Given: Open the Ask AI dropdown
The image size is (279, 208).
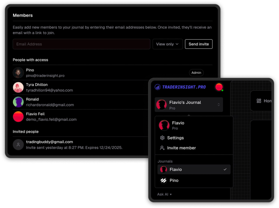Looking at the screenshot, I should click(x=164, y=194).
